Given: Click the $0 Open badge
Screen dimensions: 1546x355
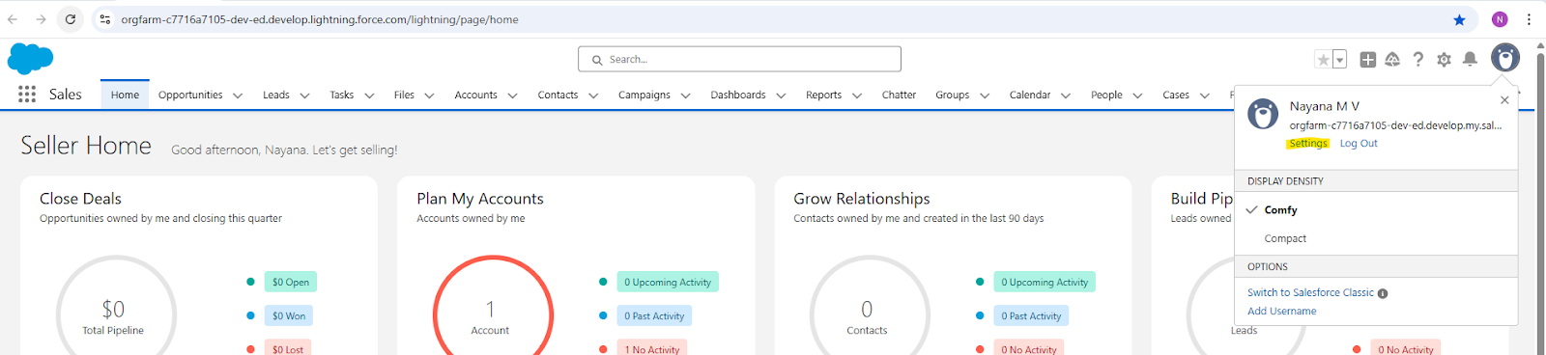Looking at the screenshot, I should pyautogui.click(x=291, y=282).
